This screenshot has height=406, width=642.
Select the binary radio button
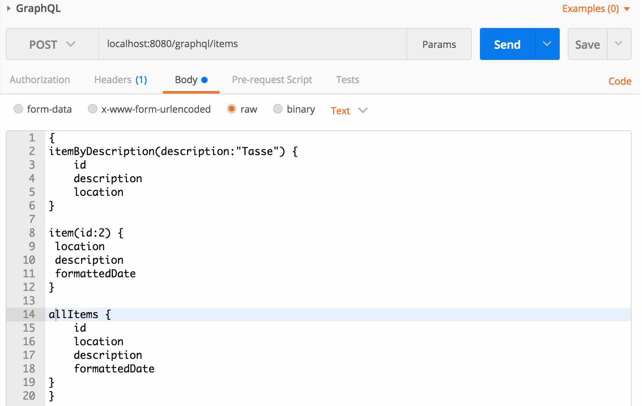[278, 109]
